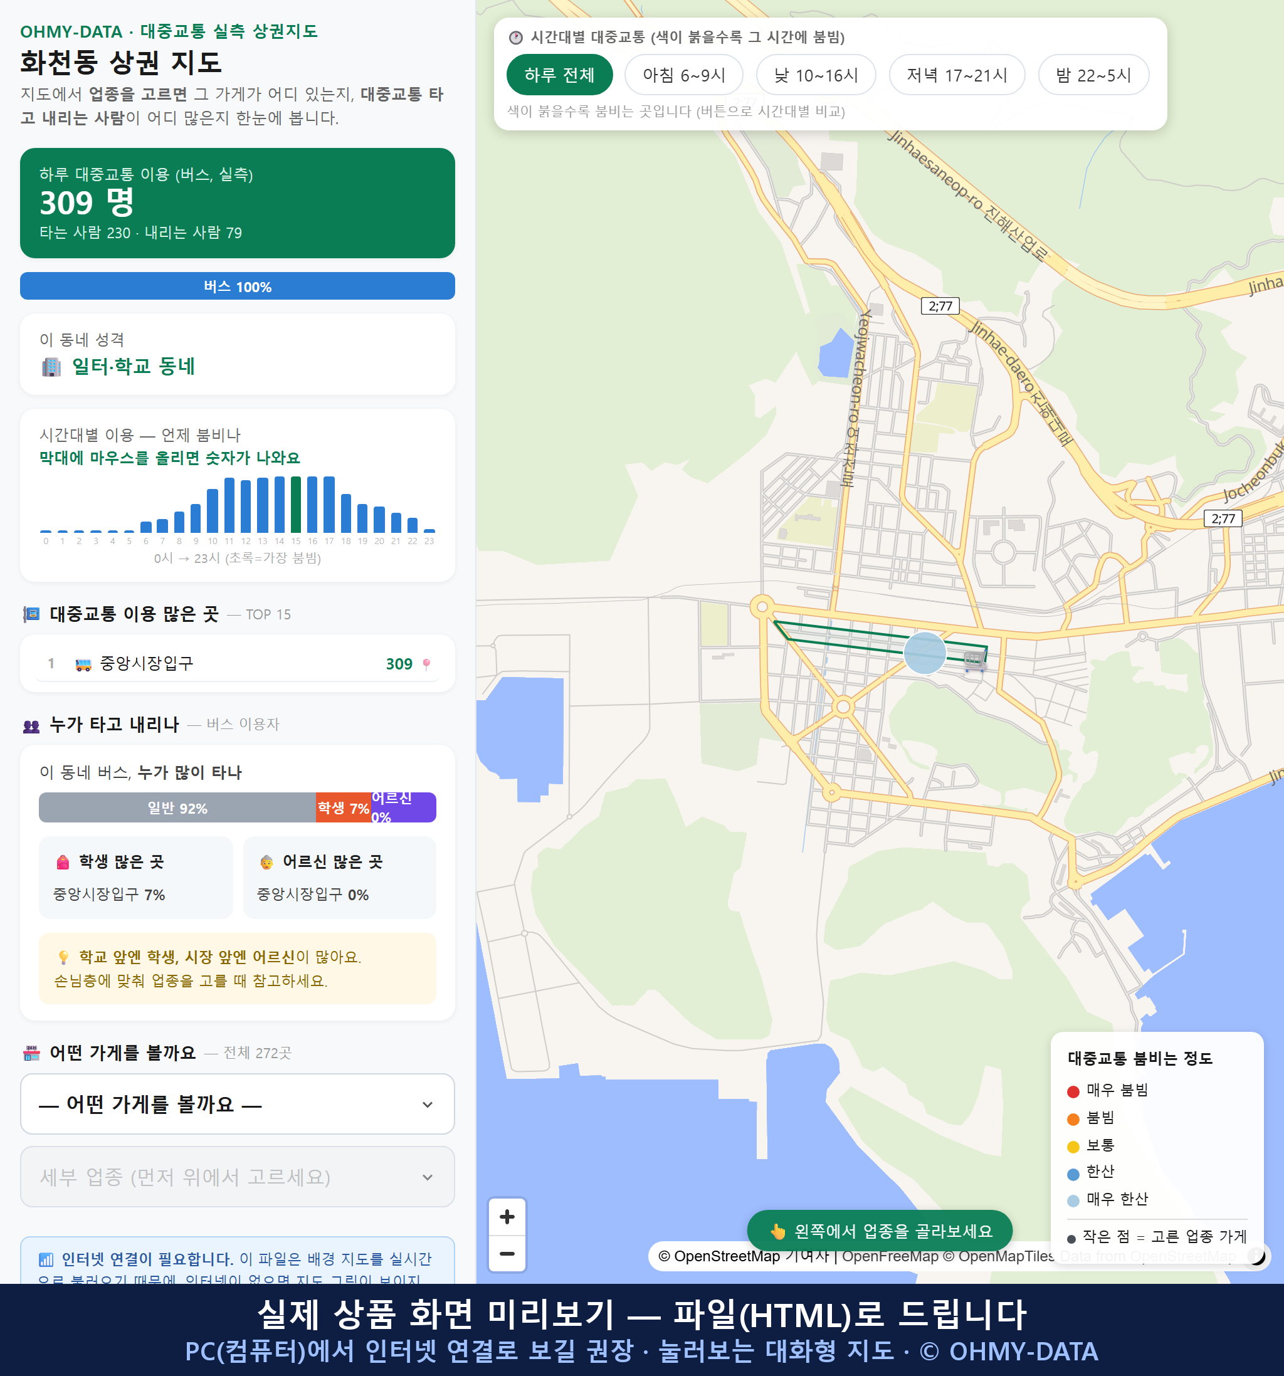Viewport: 1284px width, 1376px height.
Task: Switch to 아침 6~9시 time filter
Action: point(683,75)
